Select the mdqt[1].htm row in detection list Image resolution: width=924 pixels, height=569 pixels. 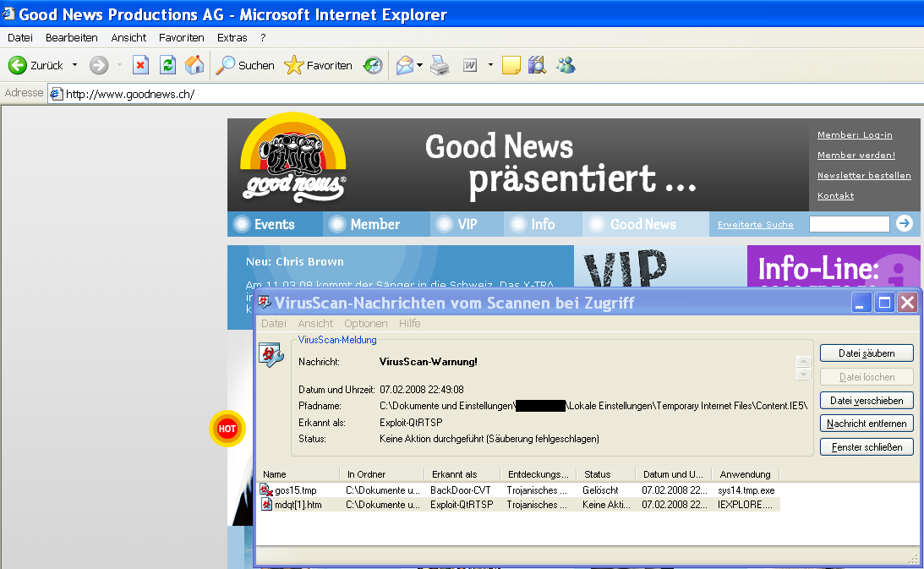(x=298, y=505)
